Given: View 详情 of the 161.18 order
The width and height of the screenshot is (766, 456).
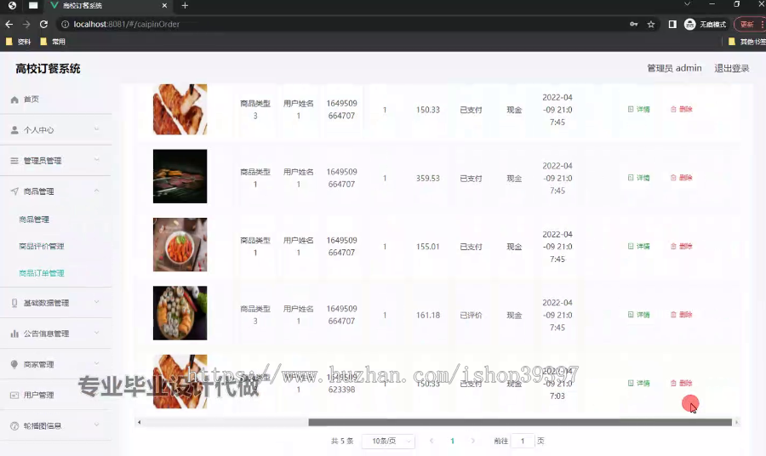Looking at the screenshot, I should tap(639, 315).
